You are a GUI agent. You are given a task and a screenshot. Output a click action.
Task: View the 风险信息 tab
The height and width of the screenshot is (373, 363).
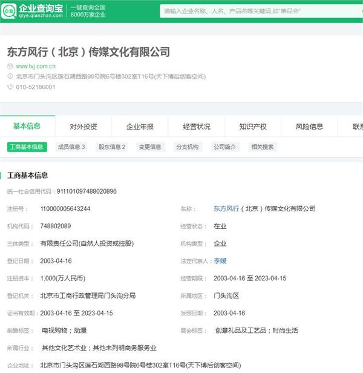click(x=309, y=127)
